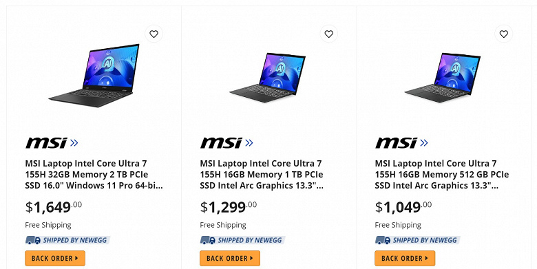Click MSI brand logo on middle product

click(x=221, y=142)
